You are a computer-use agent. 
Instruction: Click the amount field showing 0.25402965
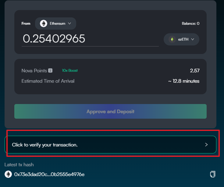point(90,39)
